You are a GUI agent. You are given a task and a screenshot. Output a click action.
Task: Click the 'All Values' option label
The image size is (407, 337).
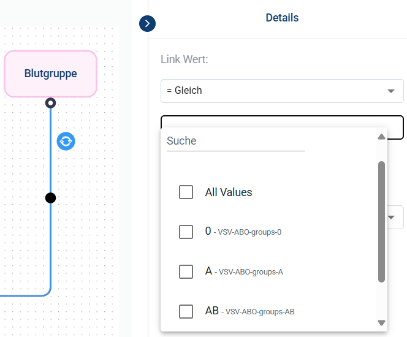(x=229, y=192)
